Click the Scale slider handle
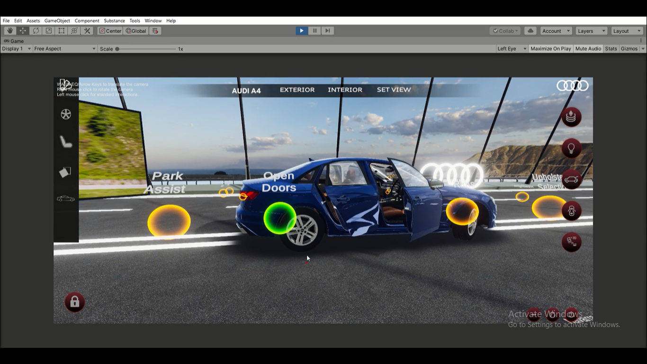Image resolution: width=647 pixels, height=364 pixels. click(117, 49)
